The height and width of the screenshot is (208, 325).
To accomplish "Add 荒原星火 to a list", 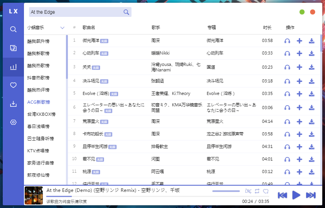I will pos(299,122).
